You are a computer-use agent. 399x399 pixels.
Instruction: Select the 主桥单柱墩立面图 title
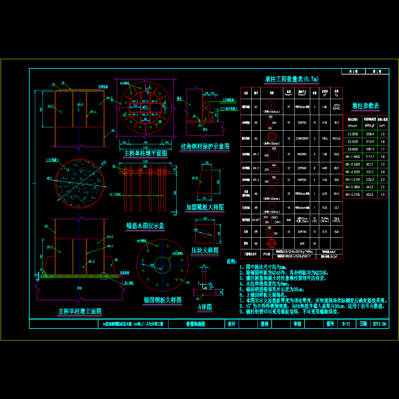(x=80, y=312)
